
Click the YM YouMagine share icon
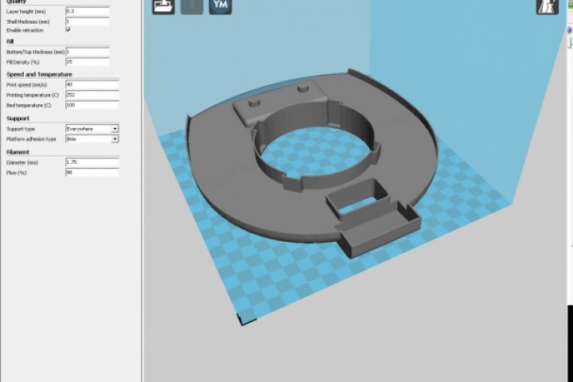[220, 6]
